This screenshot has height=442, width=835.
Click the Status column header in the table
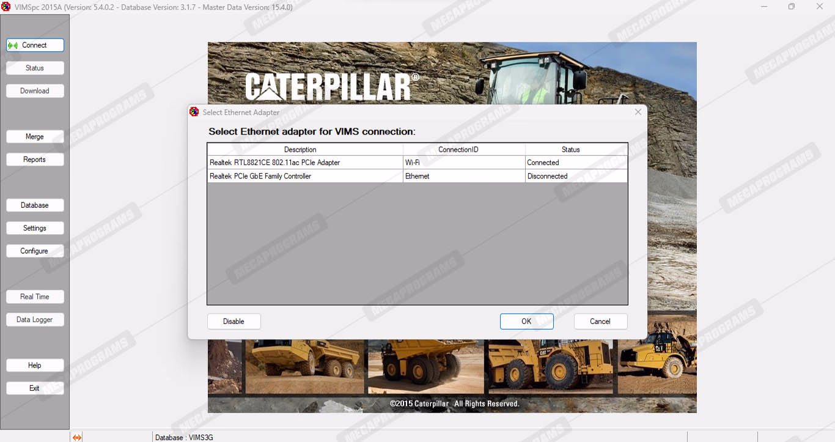pos(576,150)
